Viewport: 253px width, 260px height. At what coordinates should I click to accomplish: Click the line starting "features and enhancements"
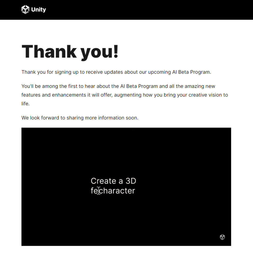point(125,95)
